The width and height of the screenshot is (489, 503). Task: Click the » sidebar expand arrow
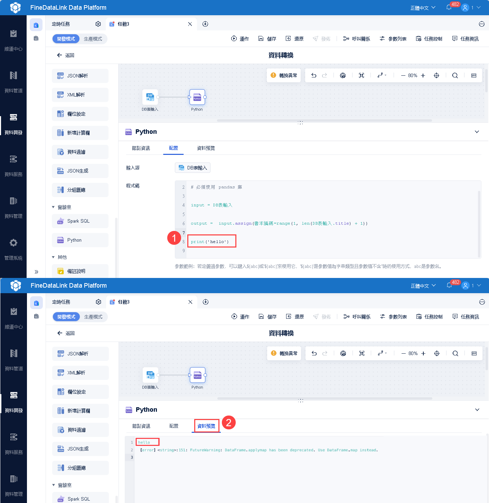tap(36, 272)
